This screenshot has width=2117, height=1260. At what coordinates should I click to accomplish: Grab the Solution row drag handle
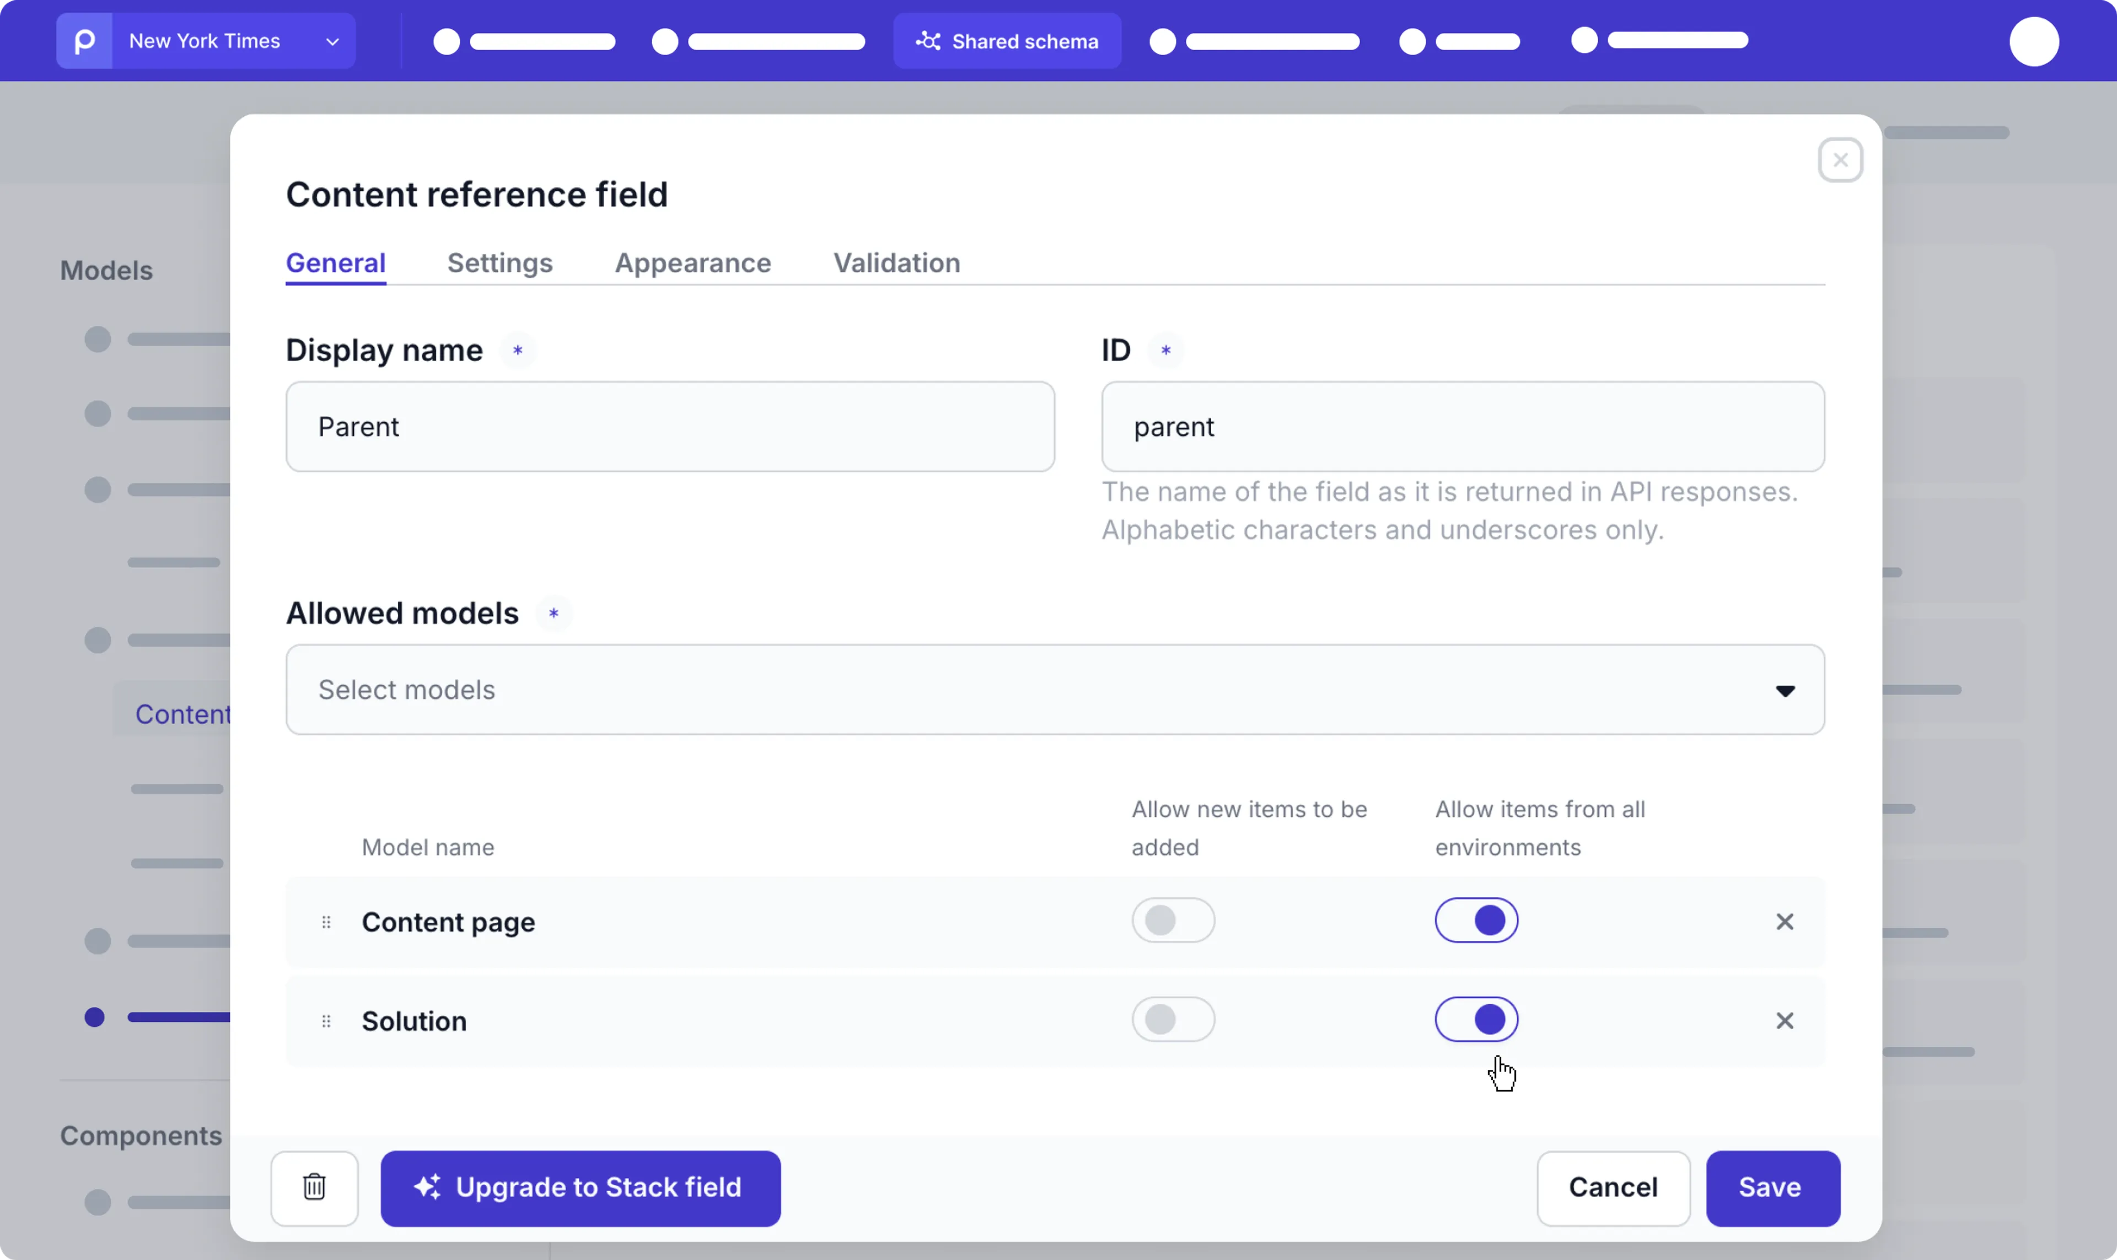[x=326, y=1021]
